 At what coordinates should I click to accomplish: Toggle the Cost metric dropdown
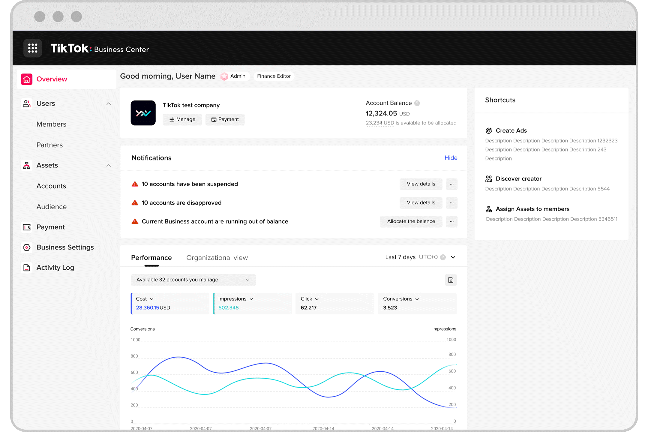pos(145,298)
